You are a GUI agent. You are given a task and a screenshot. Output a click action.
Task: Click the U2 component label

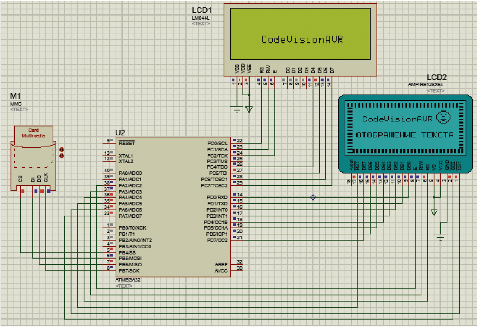click(x=120, y=133)
